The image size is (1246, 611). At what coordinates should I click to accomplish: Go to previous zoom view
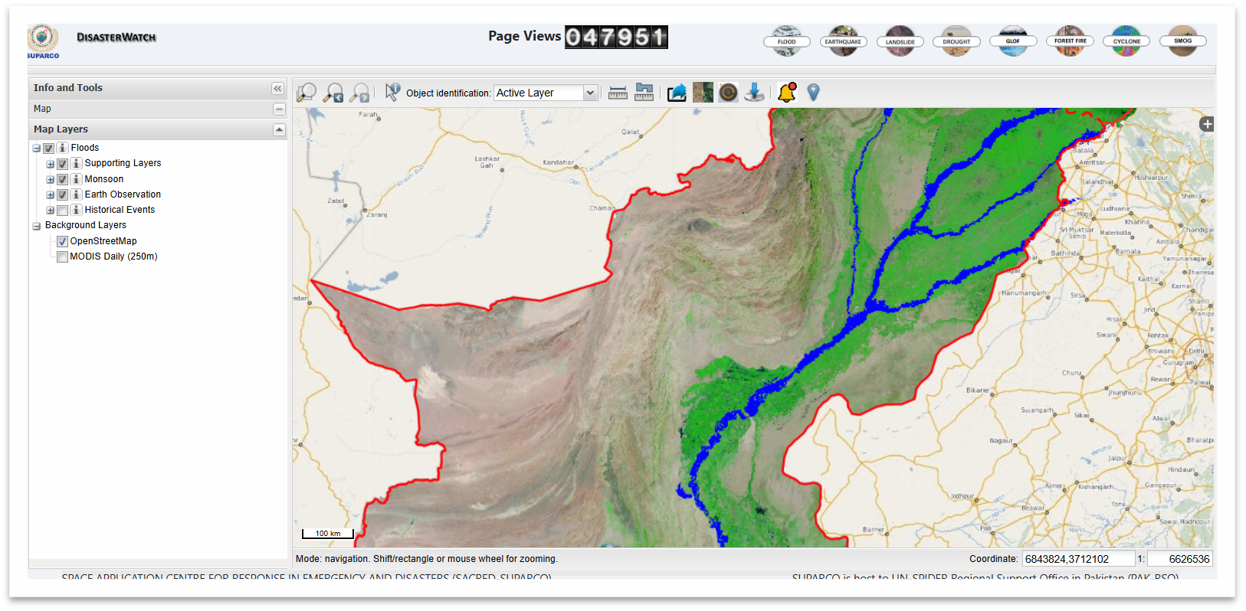(333, 93)
